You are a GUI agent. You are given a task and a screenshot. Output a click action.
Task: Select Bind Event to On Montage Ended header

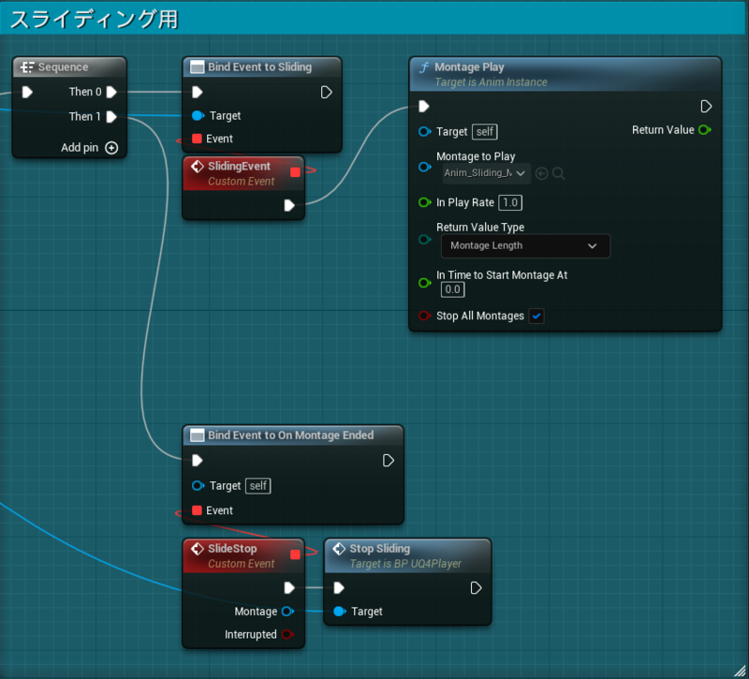[x=293, y=435]
